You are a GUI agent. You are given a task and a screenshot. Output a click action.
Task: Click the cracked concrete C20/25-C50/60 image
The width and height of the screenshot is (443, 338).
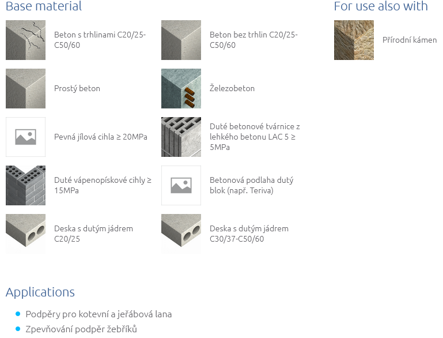(x=25, y=40)
